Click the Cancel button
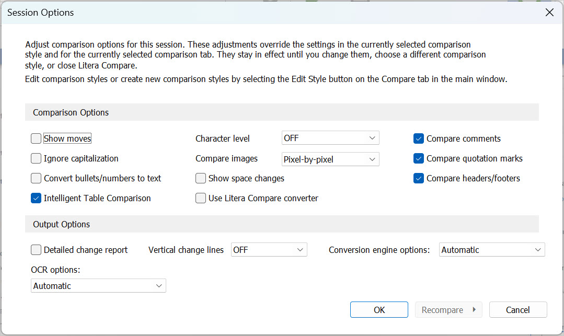The height and width of the screenshot is (336, 564). [x=518, y=310]
